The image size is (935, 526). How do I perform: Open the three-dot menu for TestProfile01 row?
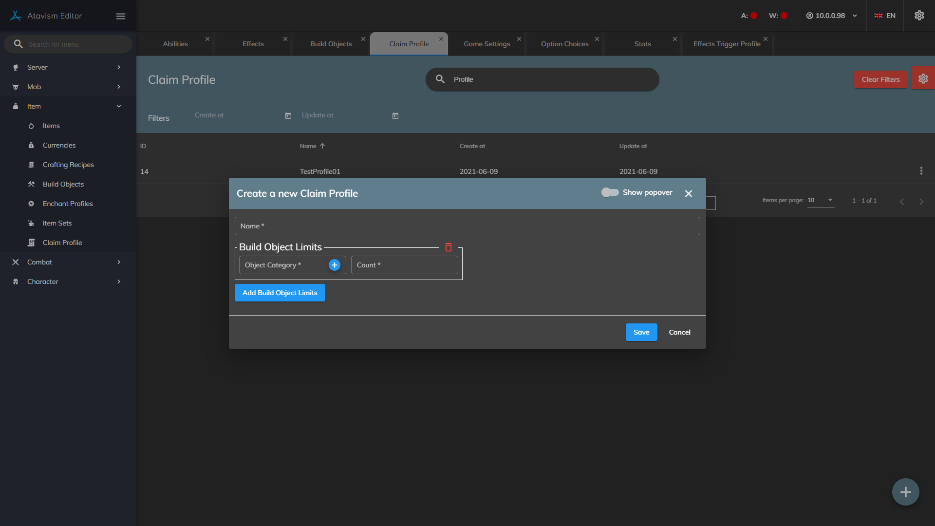tap(921, 171)
